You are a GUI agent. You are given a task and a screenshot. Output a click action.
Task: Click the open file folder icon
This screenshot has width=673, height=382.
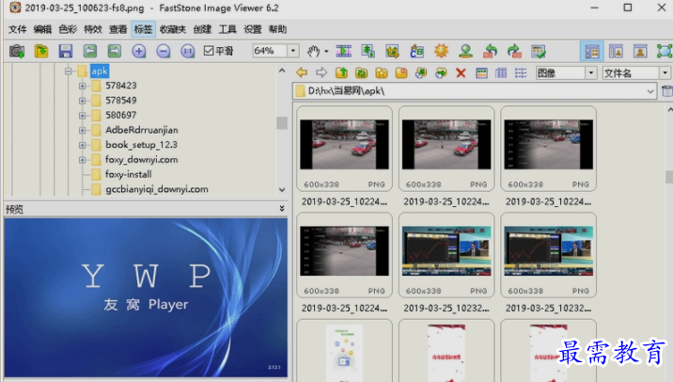pos(41,51)
